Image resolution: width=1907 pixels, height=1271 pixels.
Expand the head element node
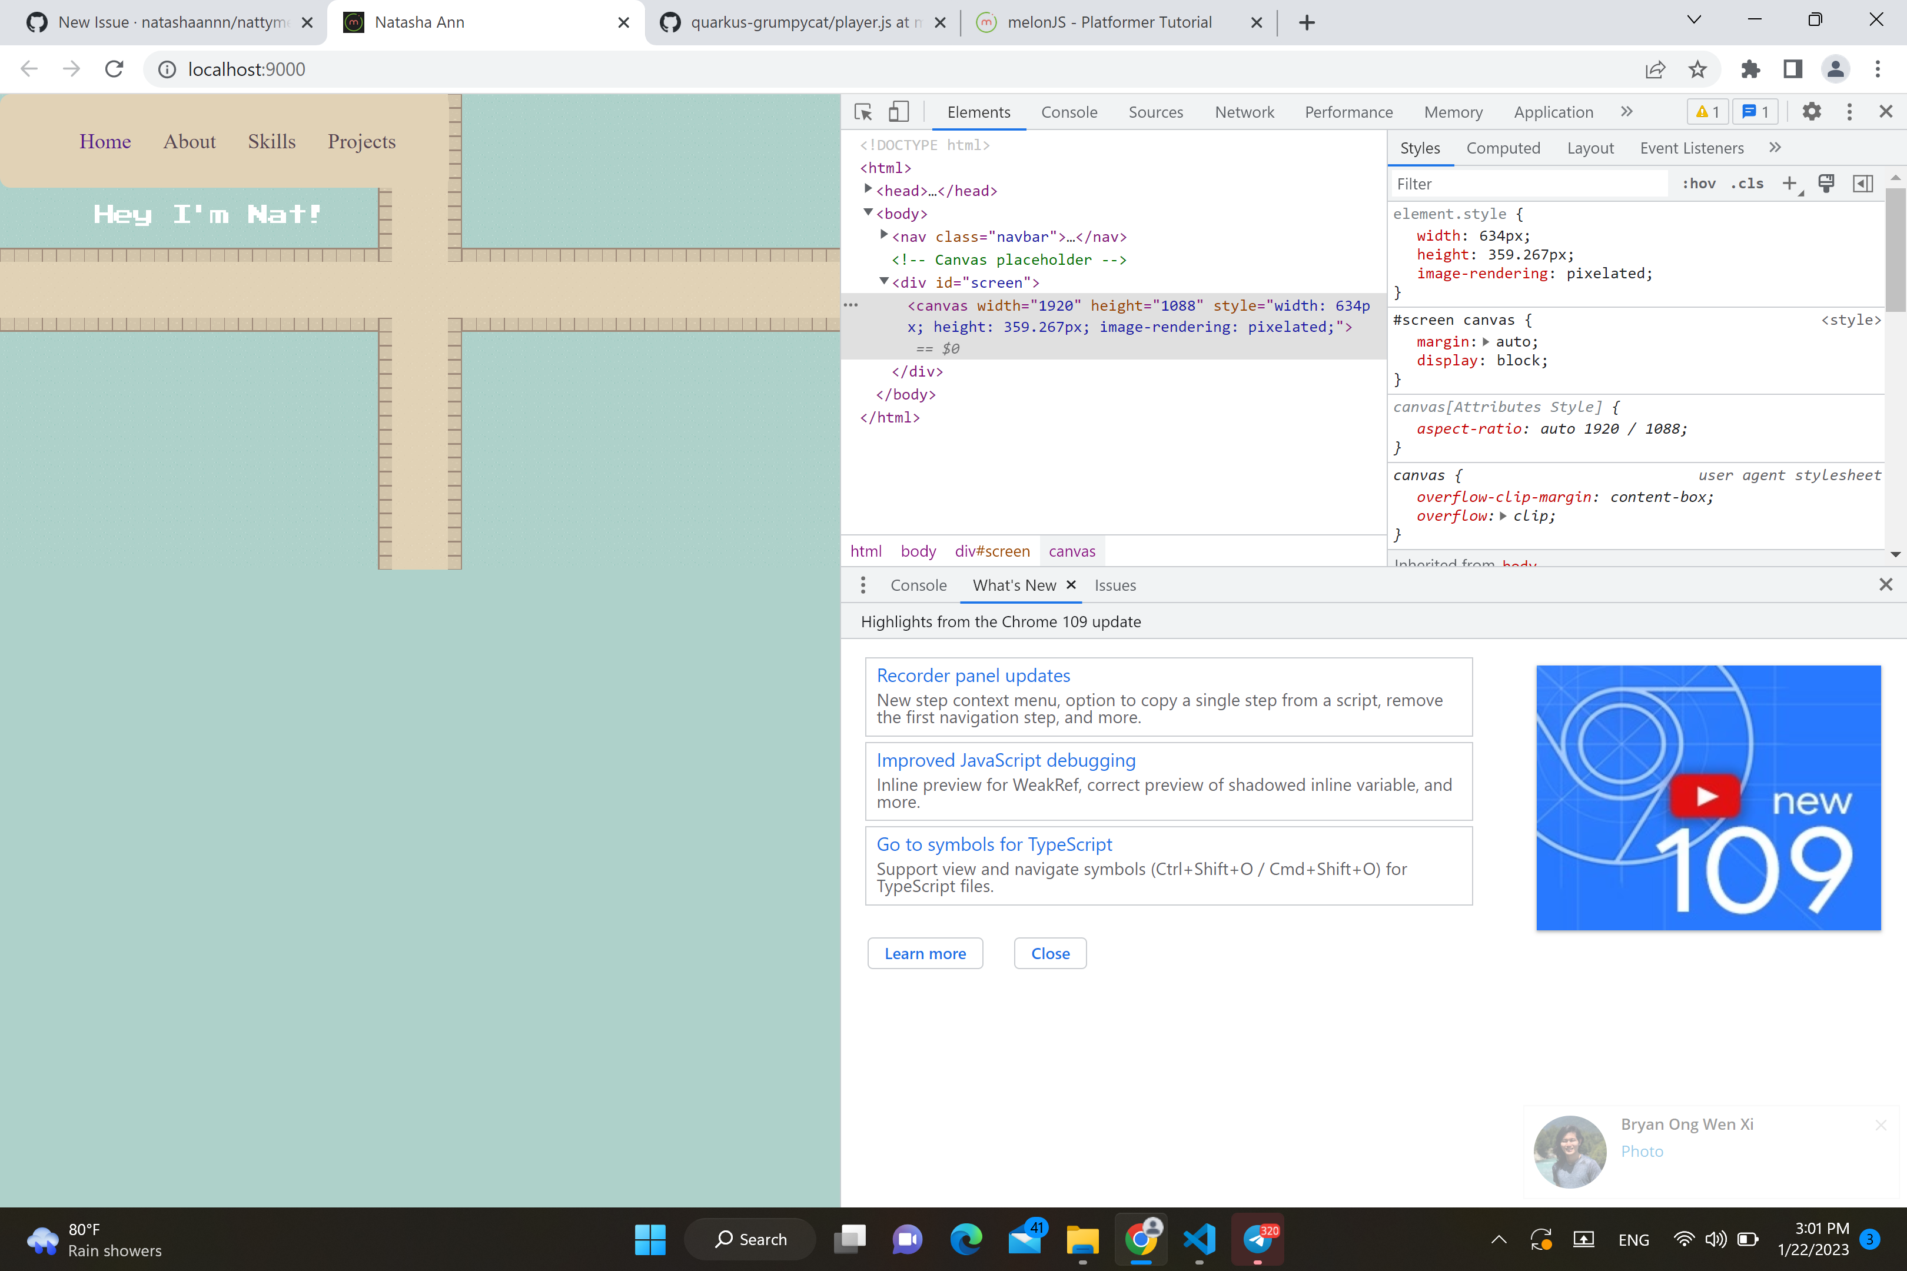(868, 189)
